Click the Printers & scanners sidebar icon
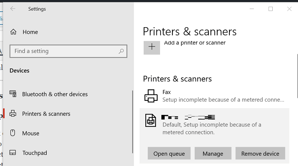The image size is (298, 166). [13, 114]
